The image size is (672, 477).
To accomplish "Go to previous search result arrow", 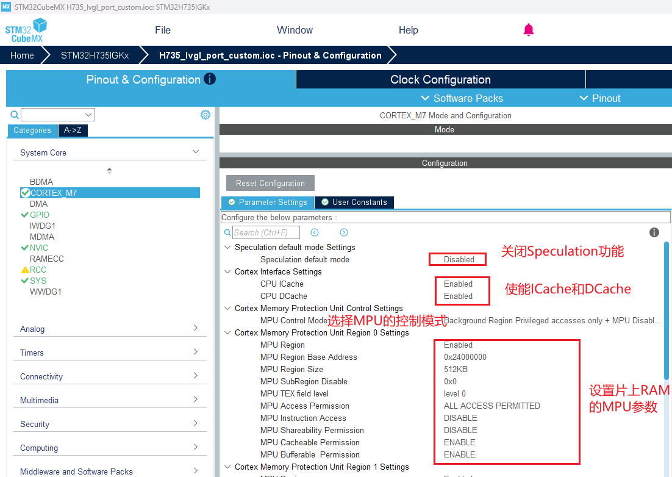I will [315, 232].
